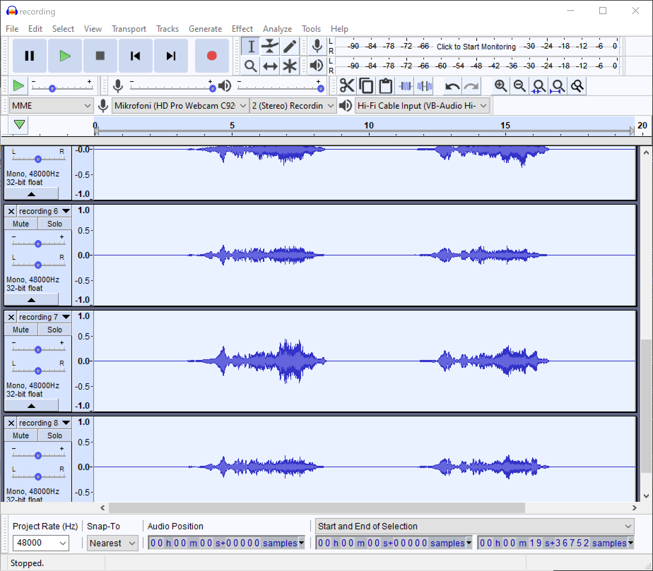Close the recording 6 track with X
Image resolution: width=653 pixels, height=571 pixels.
11,211
